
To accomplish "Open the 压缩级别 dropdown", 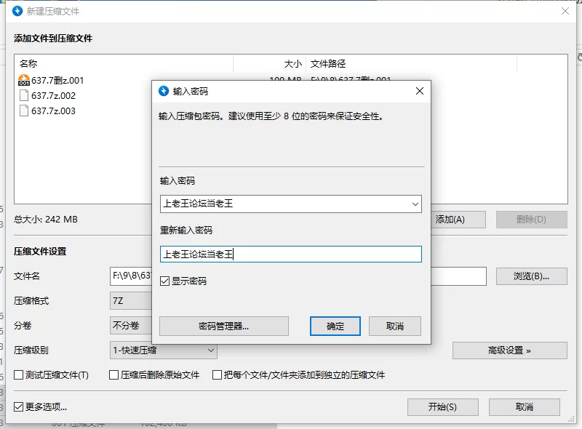I will (164, 350).
